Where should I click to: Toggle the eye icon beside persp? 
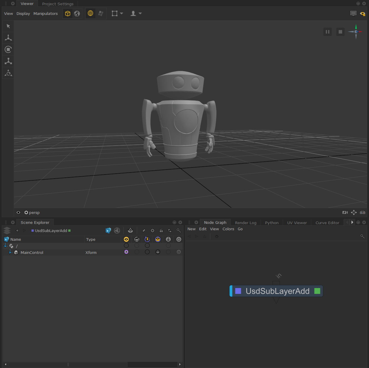[x=18, y=212]
